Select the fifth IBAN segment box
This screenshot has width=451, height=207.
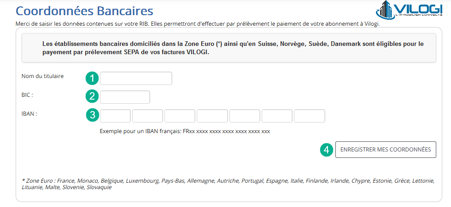pos(245,116)
